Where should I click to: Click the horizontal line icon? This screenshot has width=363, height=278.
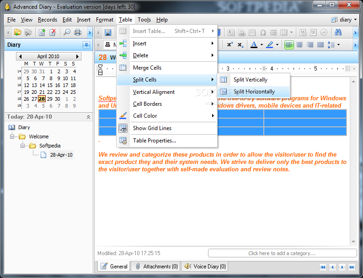[273, 33]
